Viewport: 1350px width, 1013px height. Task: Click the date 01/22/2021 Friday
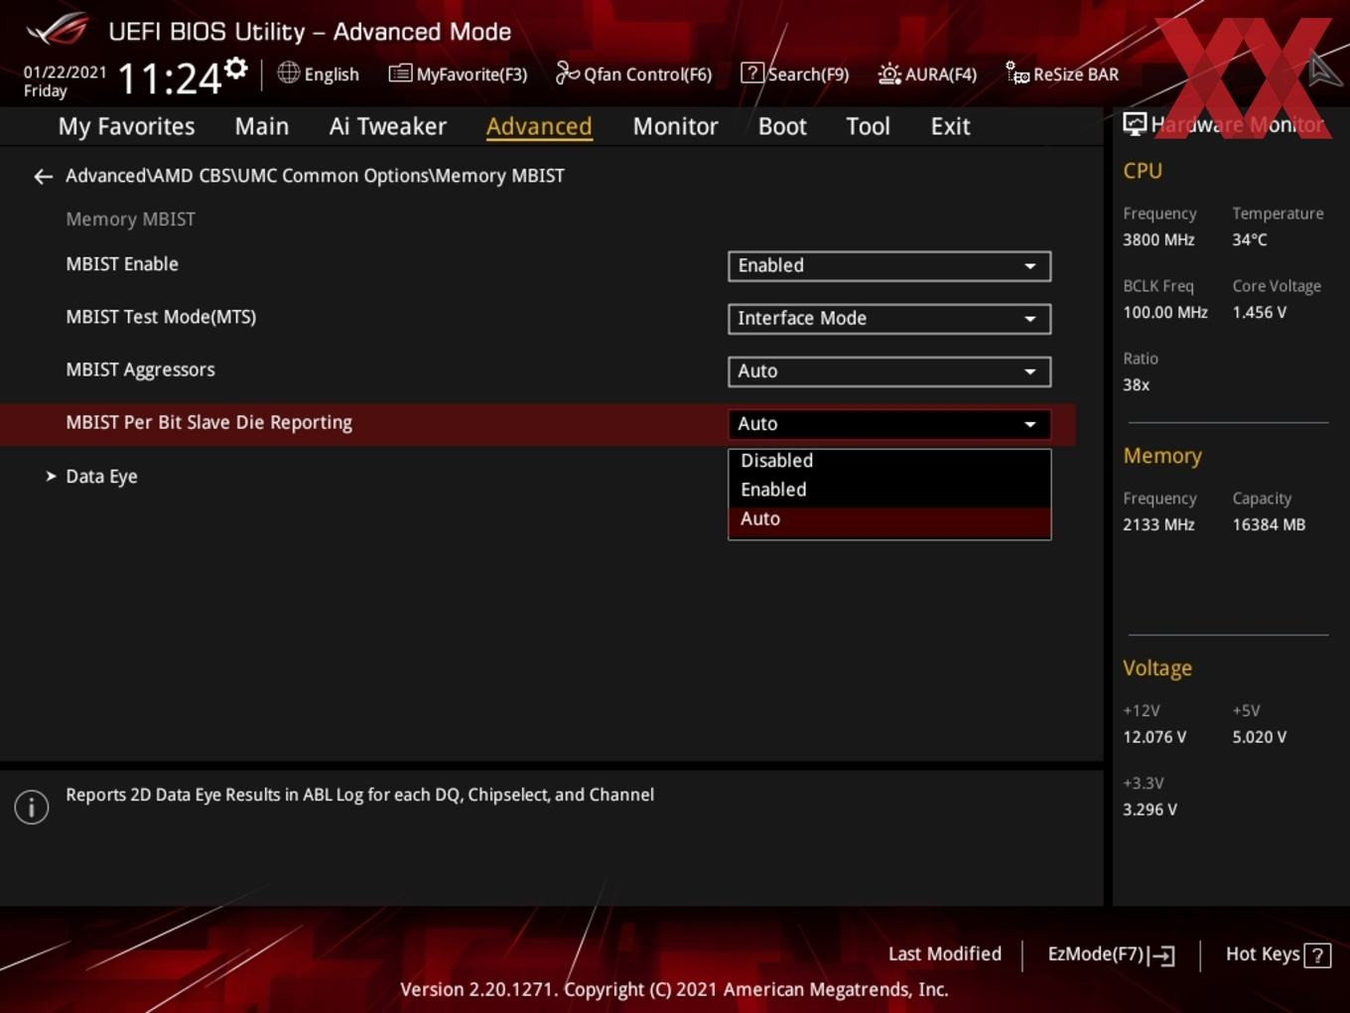[x=65, y=81]
